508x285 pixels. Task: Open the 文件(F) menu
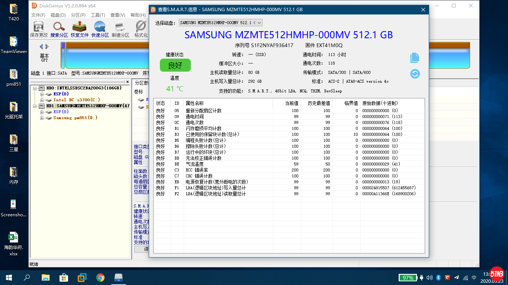tap(38, 15)
